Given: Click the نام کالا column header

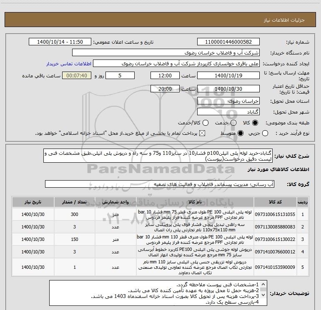Looking at the screenshot, I should (195, 202).
